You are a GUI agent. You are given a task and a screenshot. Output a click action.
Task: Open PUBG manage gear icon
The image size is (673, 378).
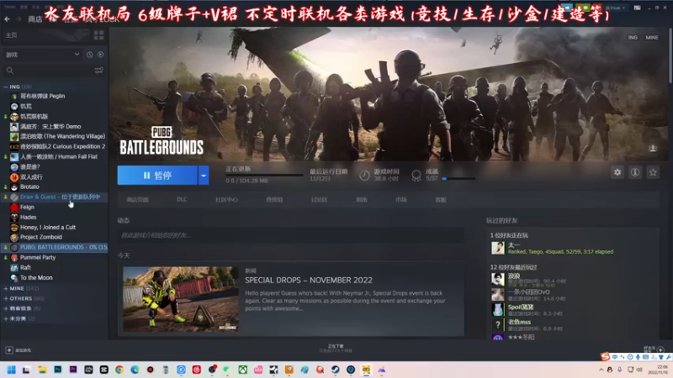click(x=617, y=172)
